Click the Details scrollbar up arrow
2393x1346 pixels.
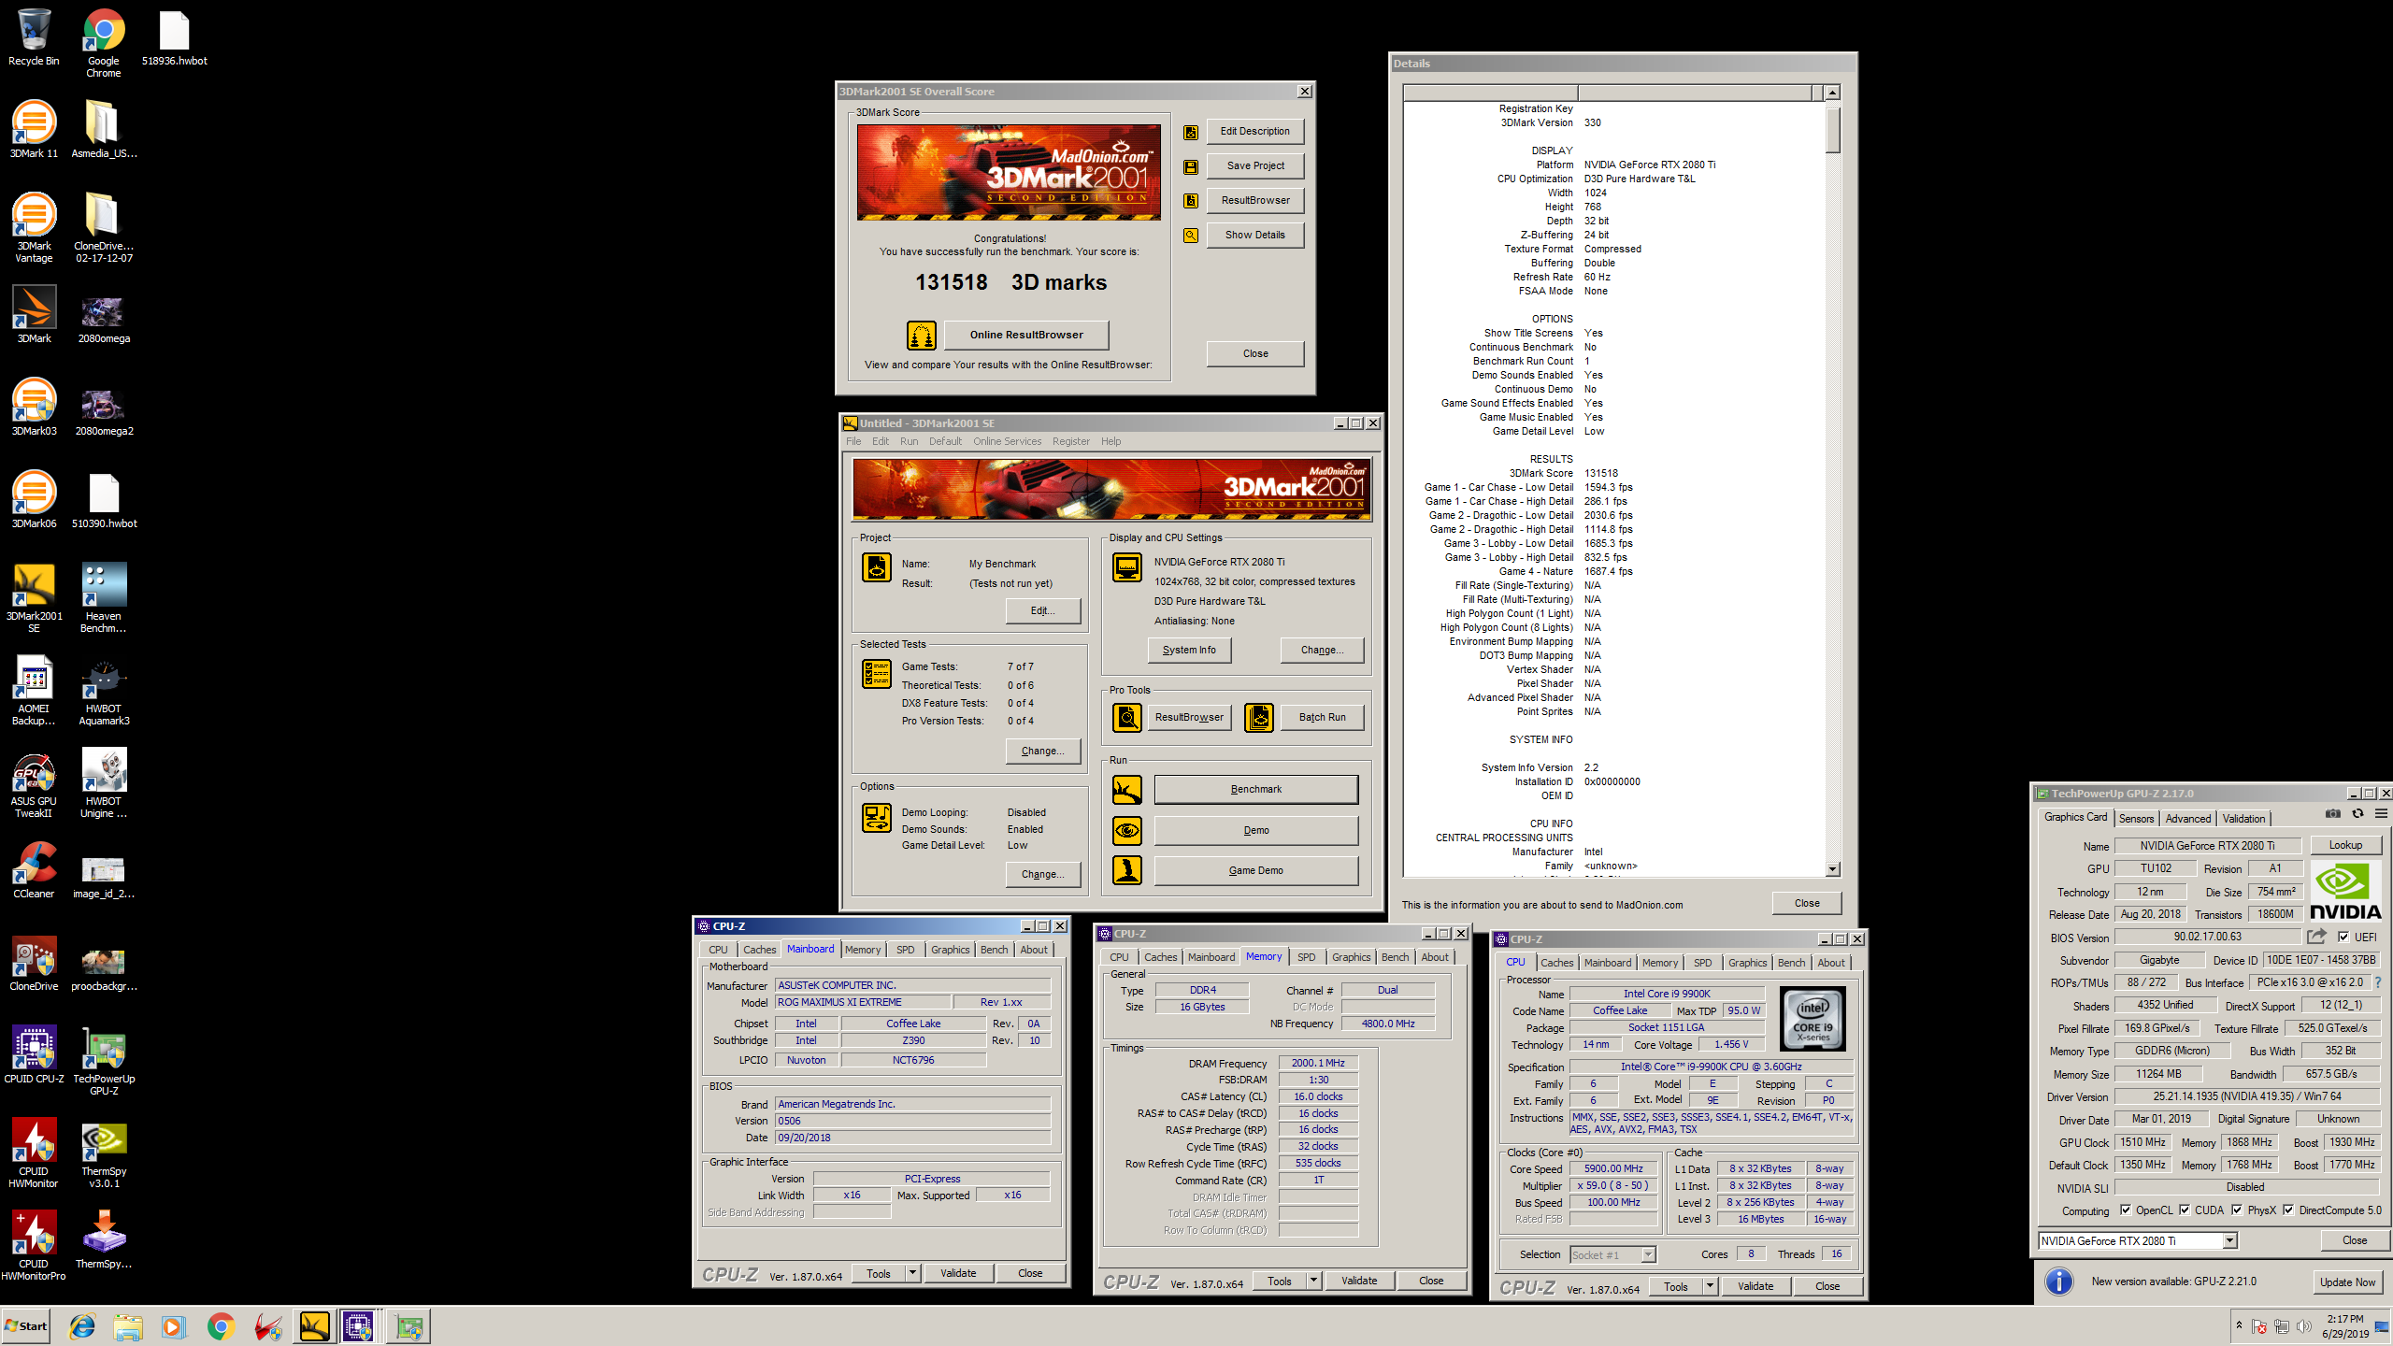tap(1832, 93)
